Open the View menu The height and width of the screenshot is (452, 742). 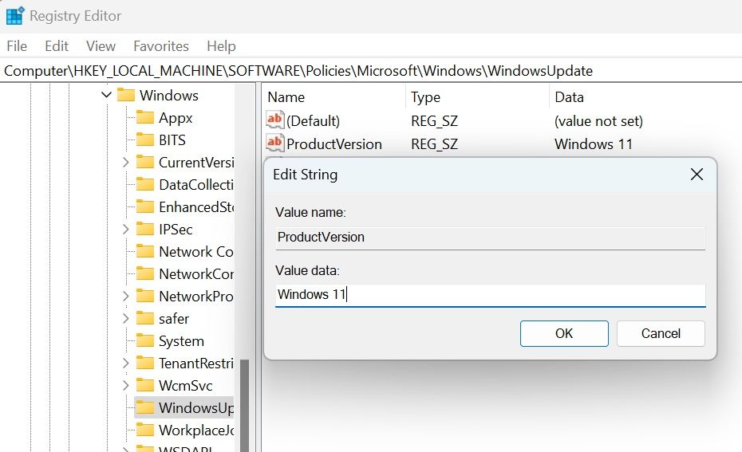tap(101, 46)
